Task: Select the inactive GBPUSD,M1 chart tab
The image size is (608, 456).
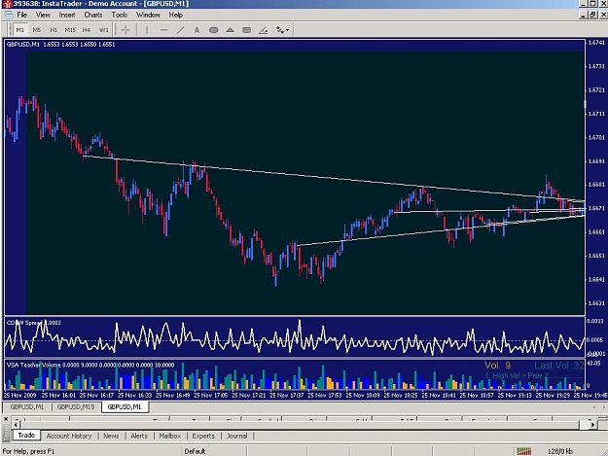Action: tap(27, 406)
